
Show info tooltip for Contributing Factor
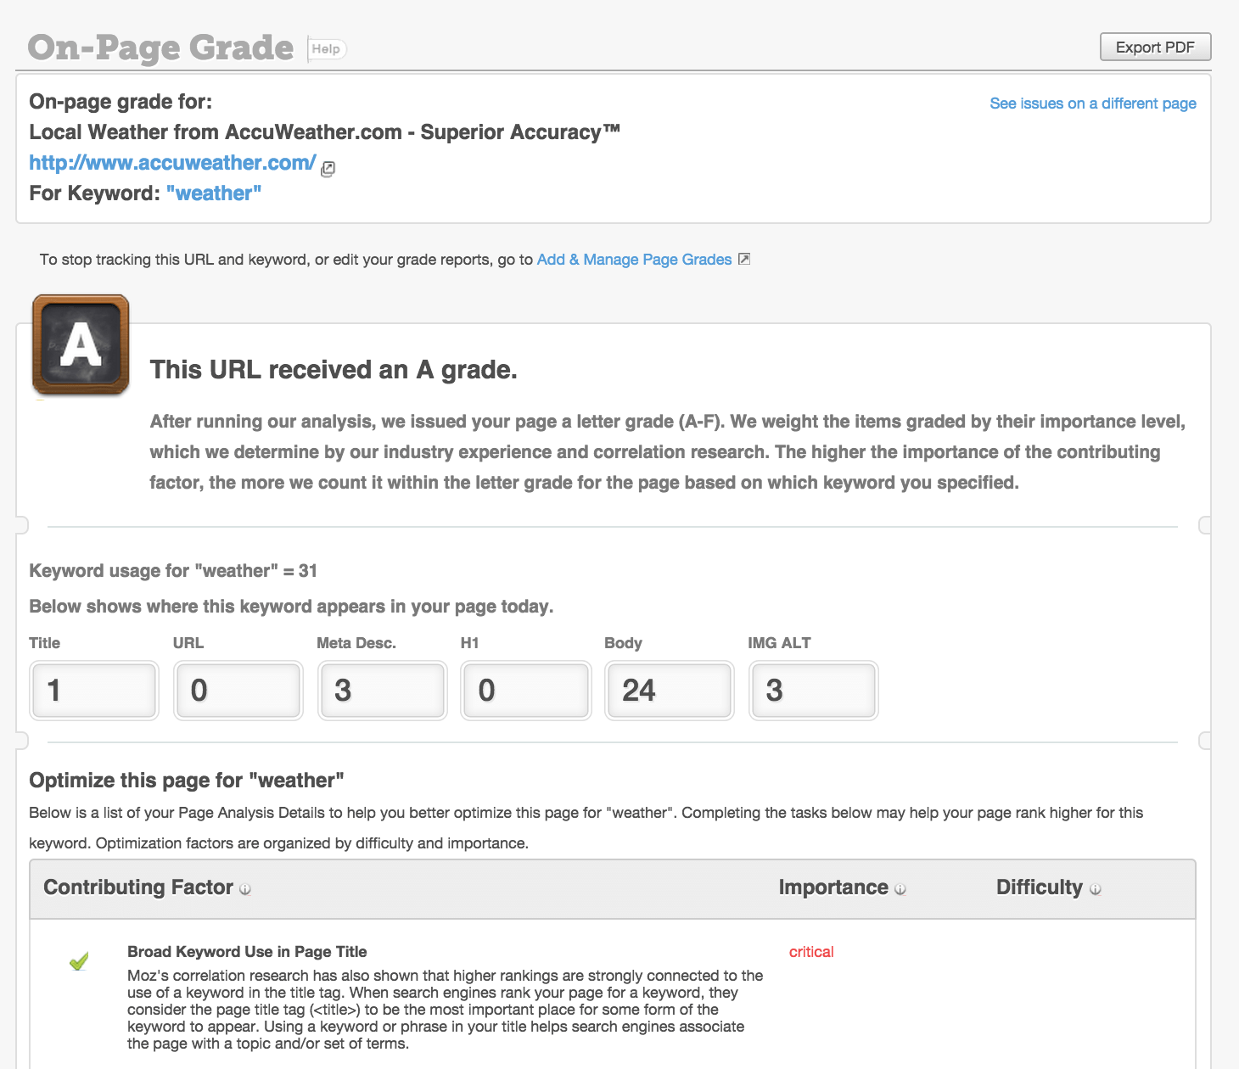[x=245, y=889]
